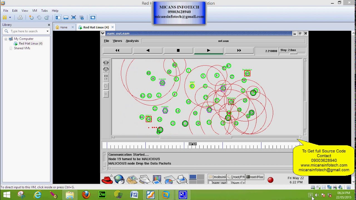Click the NAM rewind button
The height and width of the screenshot is (200, 356).
pos(117,51)
